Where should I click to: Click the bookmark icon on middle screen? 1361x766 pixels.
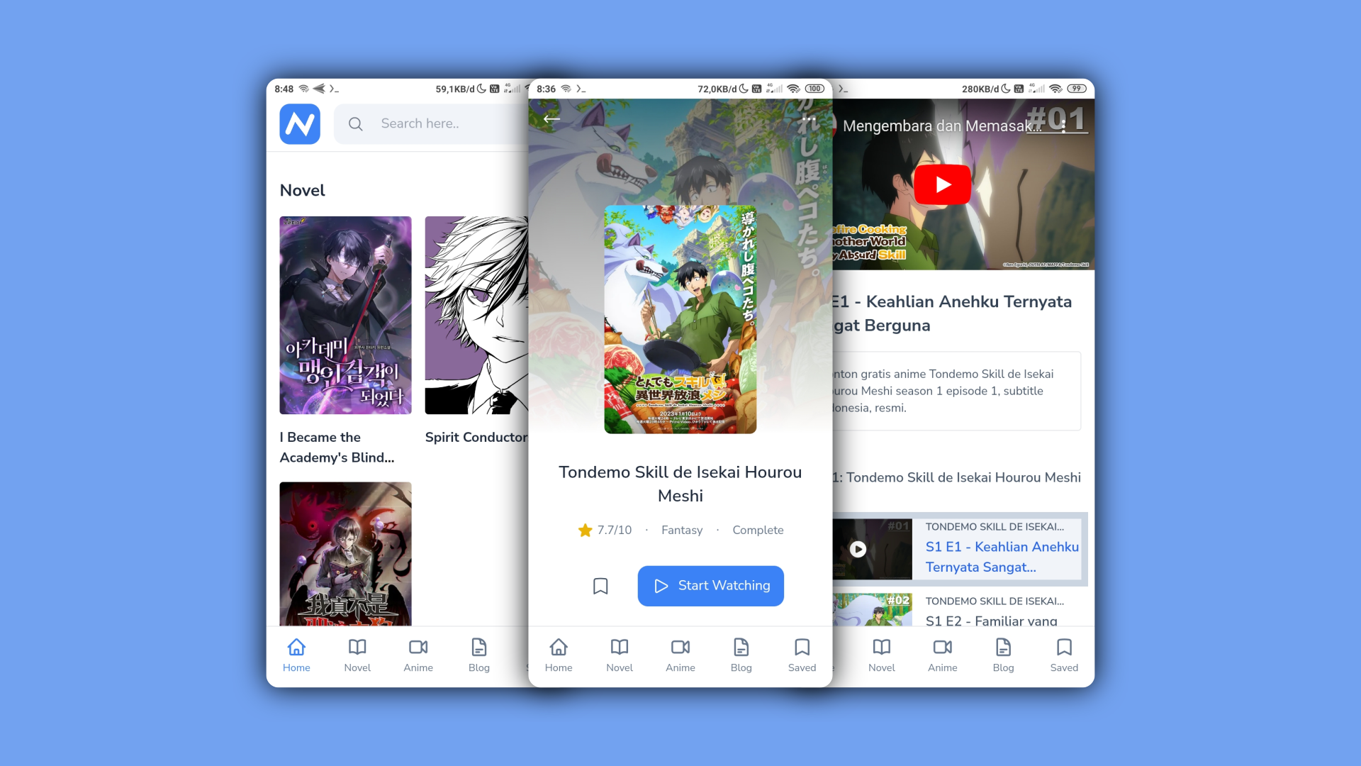(600, 585)
